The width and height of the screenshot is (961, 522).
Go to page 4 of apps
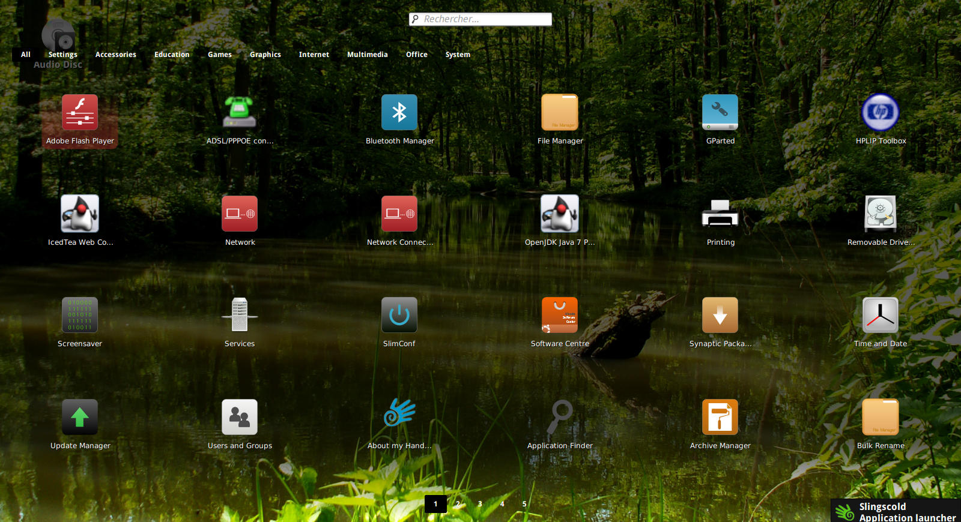[x=502, y=504]
